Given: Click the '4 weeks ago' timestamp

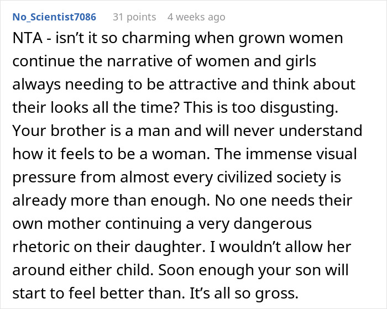Looking at the screenshot, I should coord(196,17).
